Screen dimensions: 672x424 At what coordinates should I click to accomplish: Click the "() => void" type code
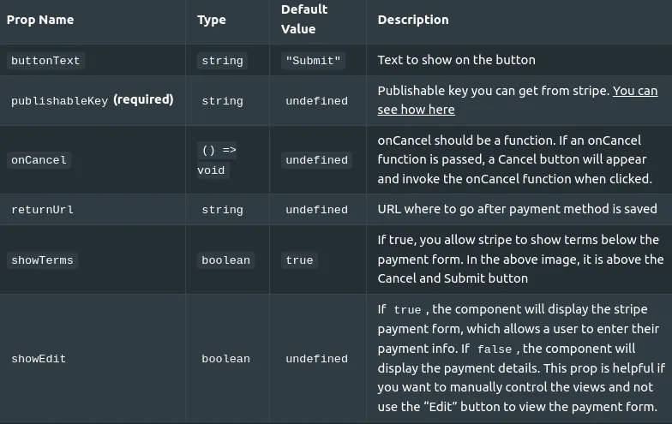coord(217,160)
